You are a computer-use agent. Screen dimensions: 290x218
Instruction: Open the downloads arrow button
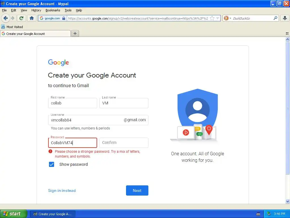(285, 18)
